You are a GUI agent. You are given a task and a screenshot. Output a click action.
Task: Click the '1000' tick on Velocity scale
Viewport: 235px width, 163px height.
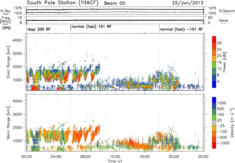pyautogui.click(x=221, y=103)
